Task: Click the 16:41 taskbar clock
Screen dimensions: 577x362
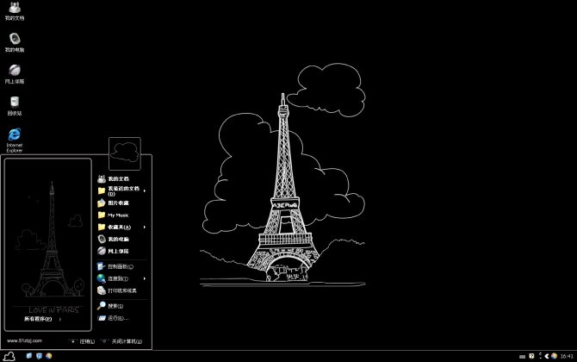Action: [x=567, y=356]
